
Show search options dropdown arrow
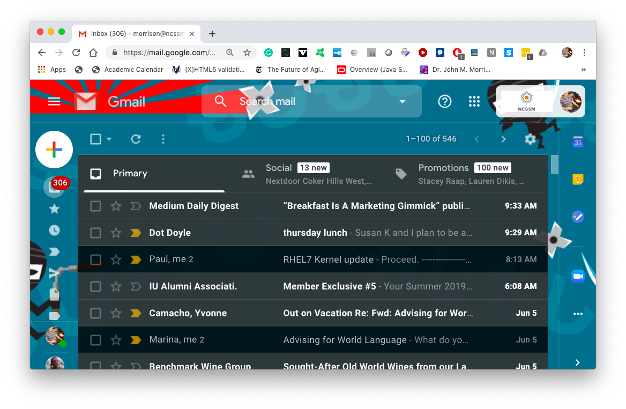(403, 101)
